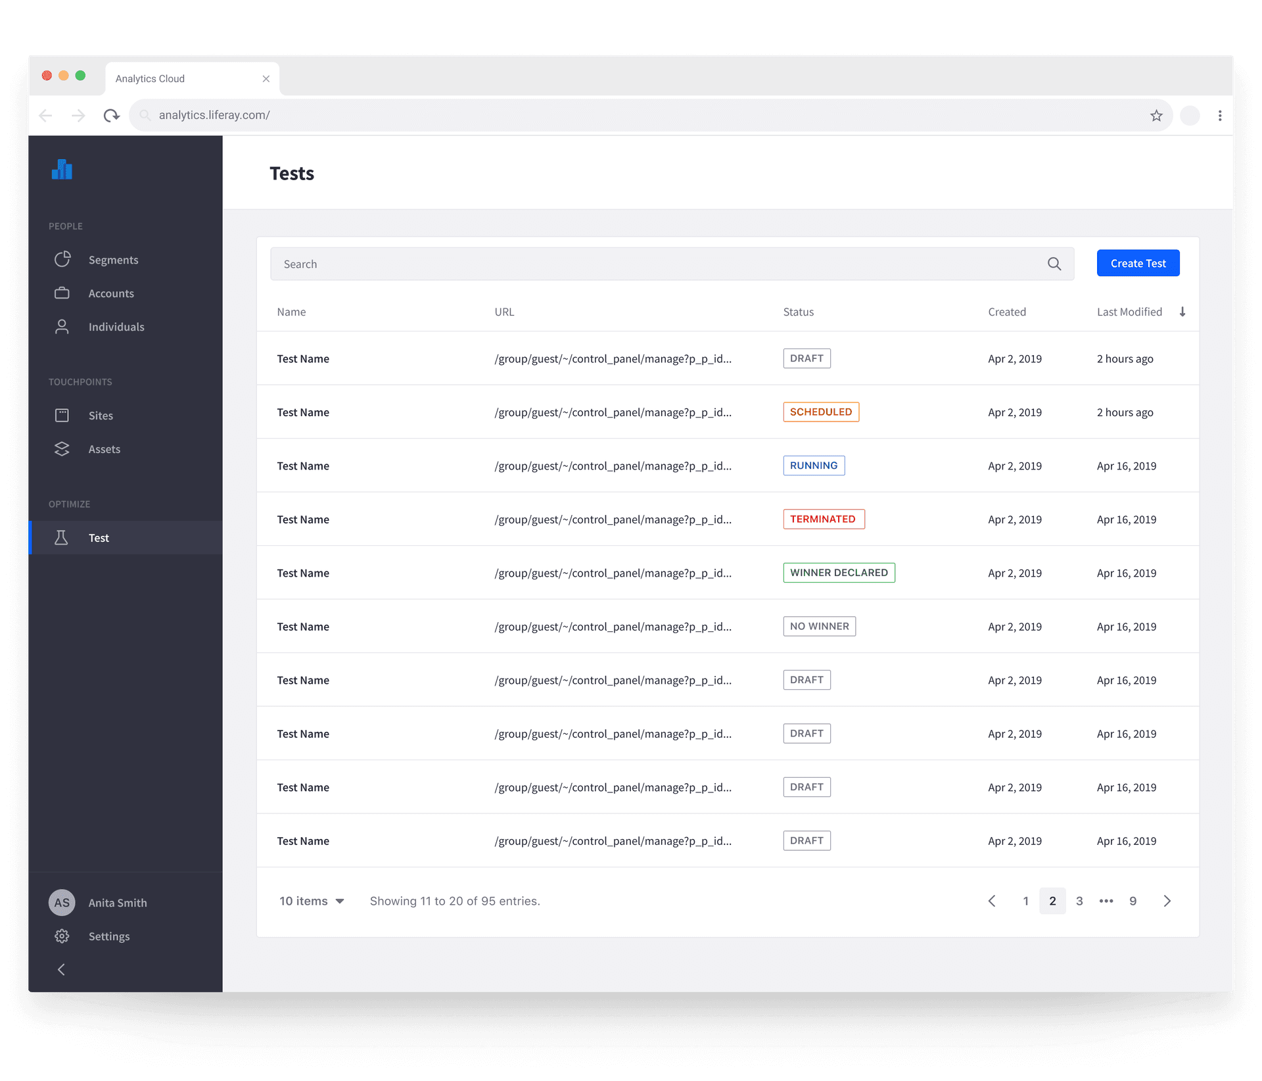Reload the page with the refresh icon
The height and width of the screenshot is (1081, 1262).
[x=111, y=114]
